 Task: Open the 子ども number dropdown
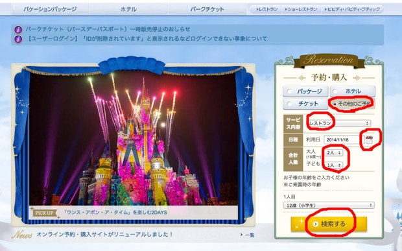[334, 165]
